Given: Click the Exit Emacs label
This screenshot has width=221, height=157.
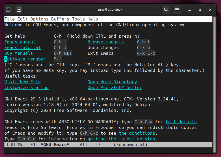Looking at the screenshot, I should coord(101,53).
